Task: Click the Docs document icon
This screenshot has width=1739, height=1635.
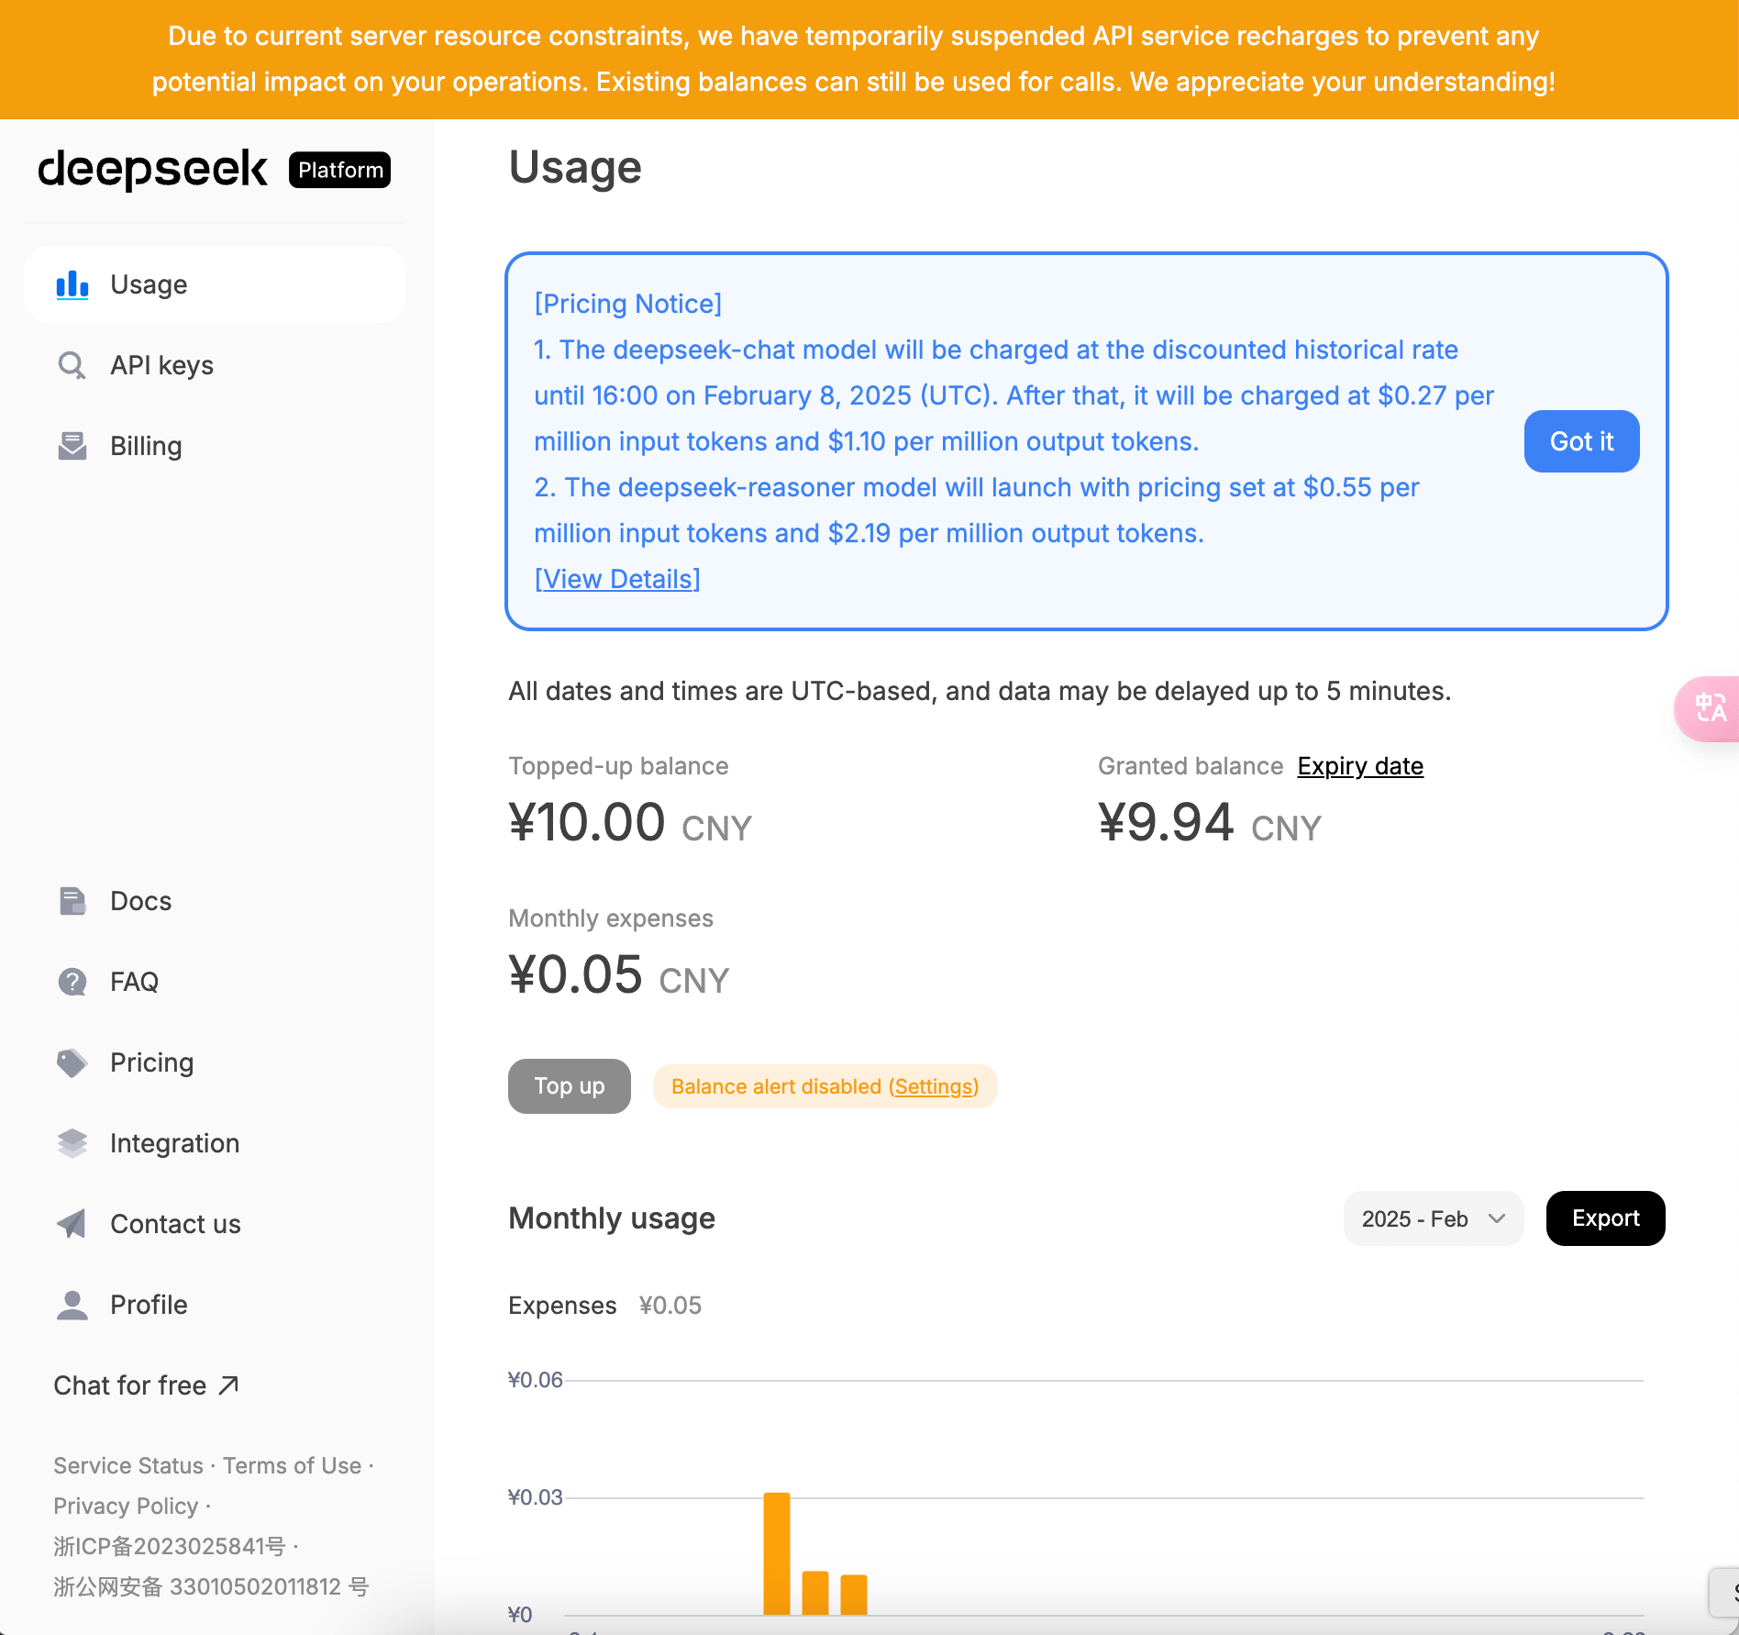Action: [x=72, y=901]
